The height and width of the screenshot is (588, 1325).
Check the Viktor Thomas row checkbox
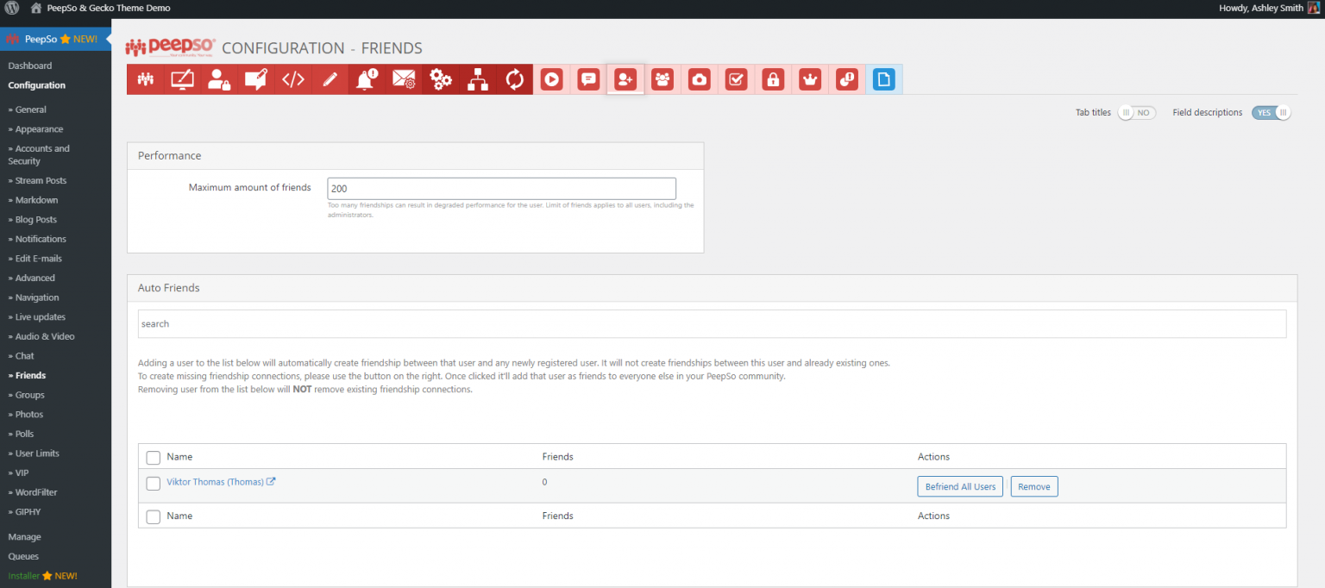click(154, 484)
